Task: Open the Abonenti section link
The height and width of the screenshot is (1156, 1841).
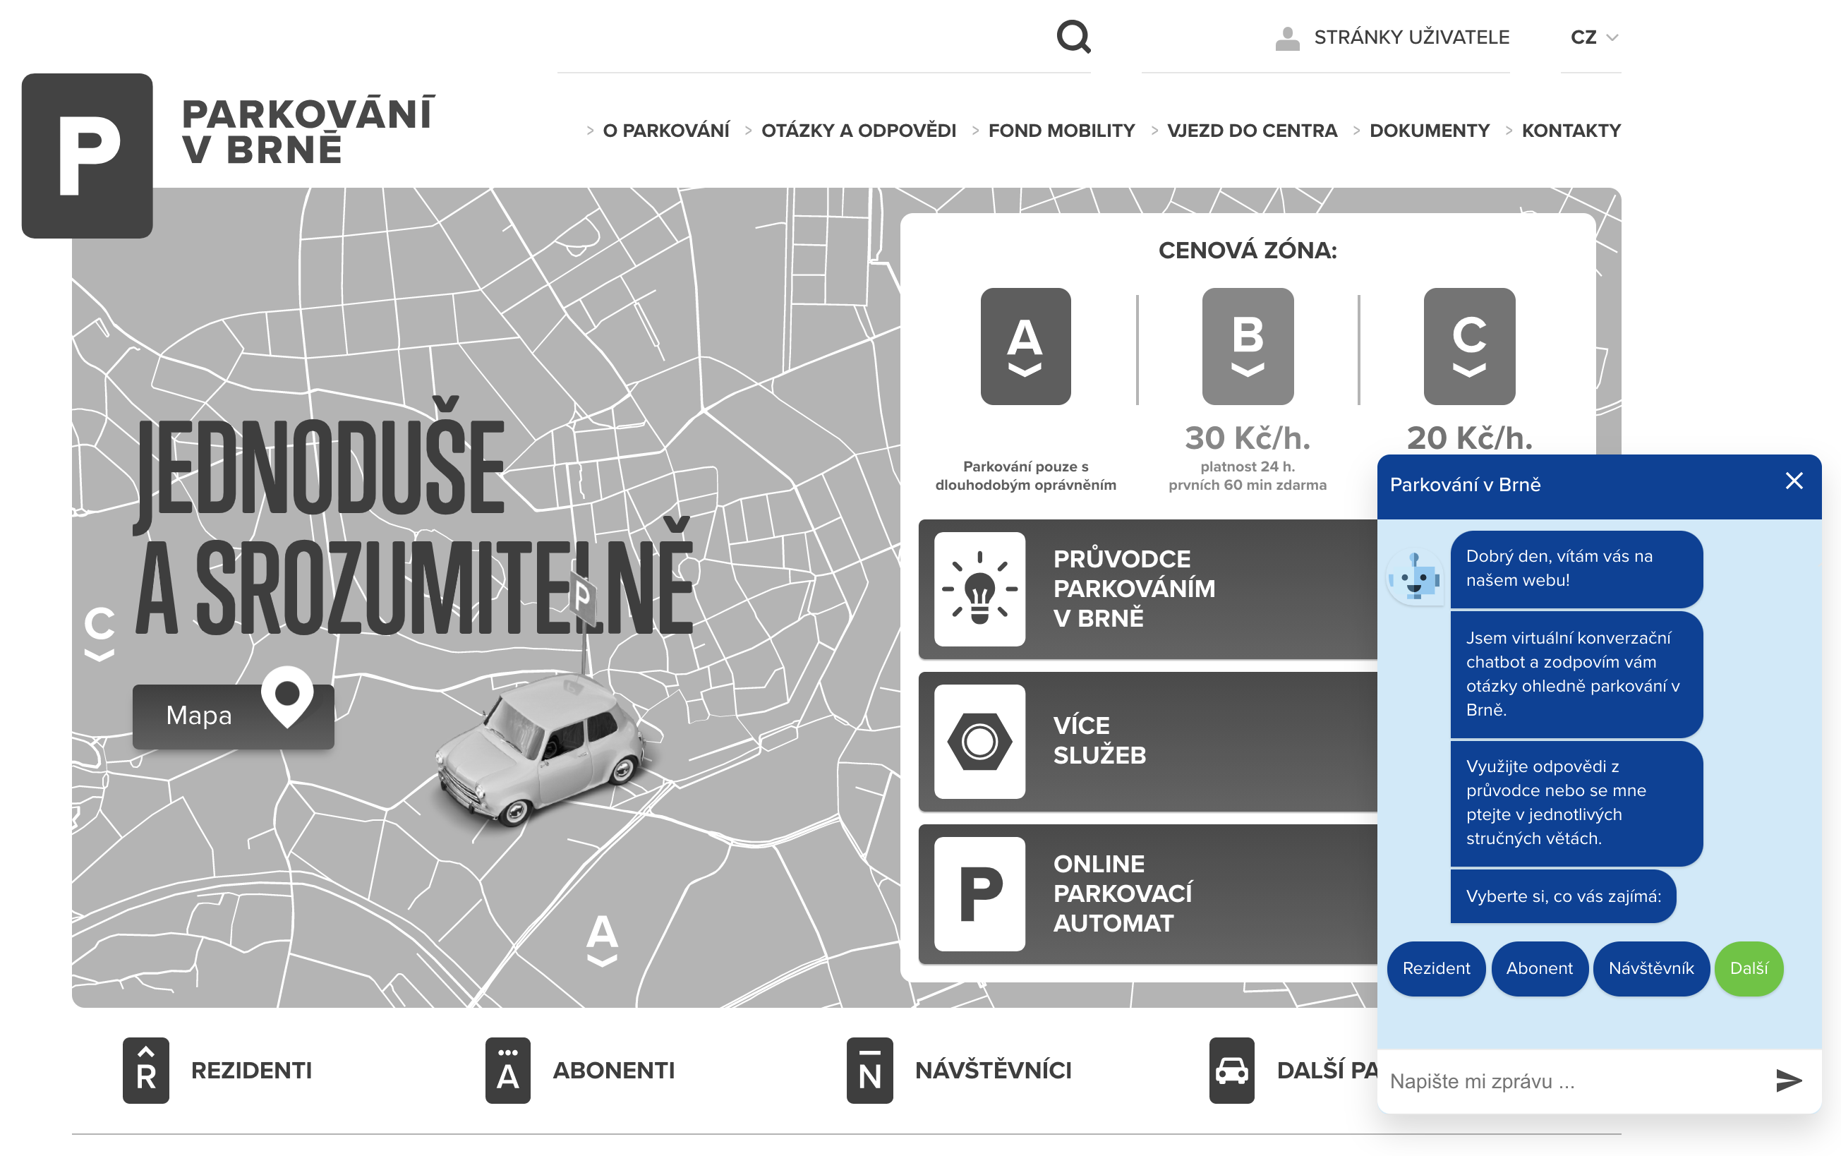Action: (x=614, y=1071)
